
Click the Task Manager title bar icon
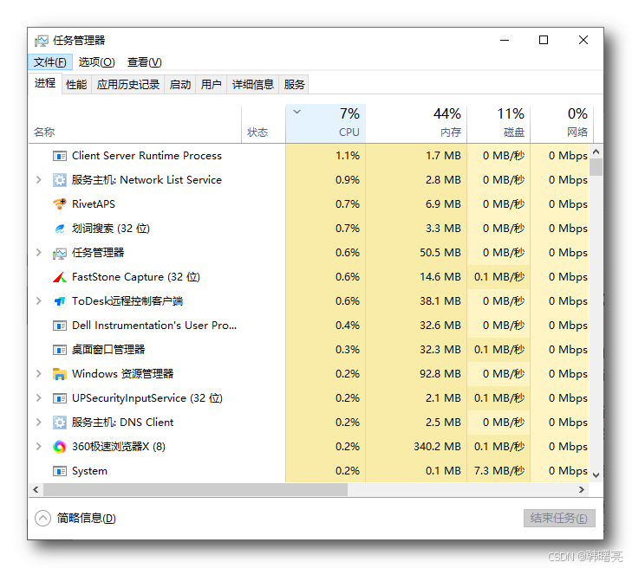pos(41,41)
